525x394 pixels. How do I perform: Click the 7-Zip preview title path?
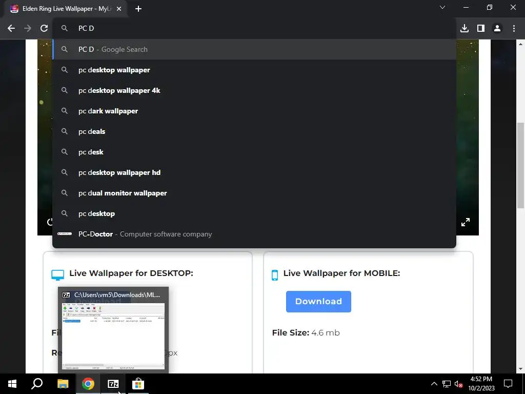[117, 295]
